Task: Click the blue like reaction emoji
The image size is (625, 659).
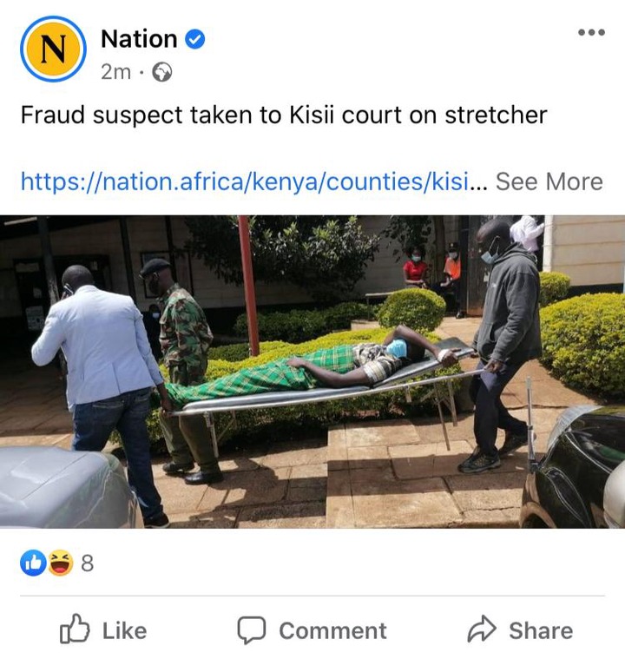Action: point(33,563)
